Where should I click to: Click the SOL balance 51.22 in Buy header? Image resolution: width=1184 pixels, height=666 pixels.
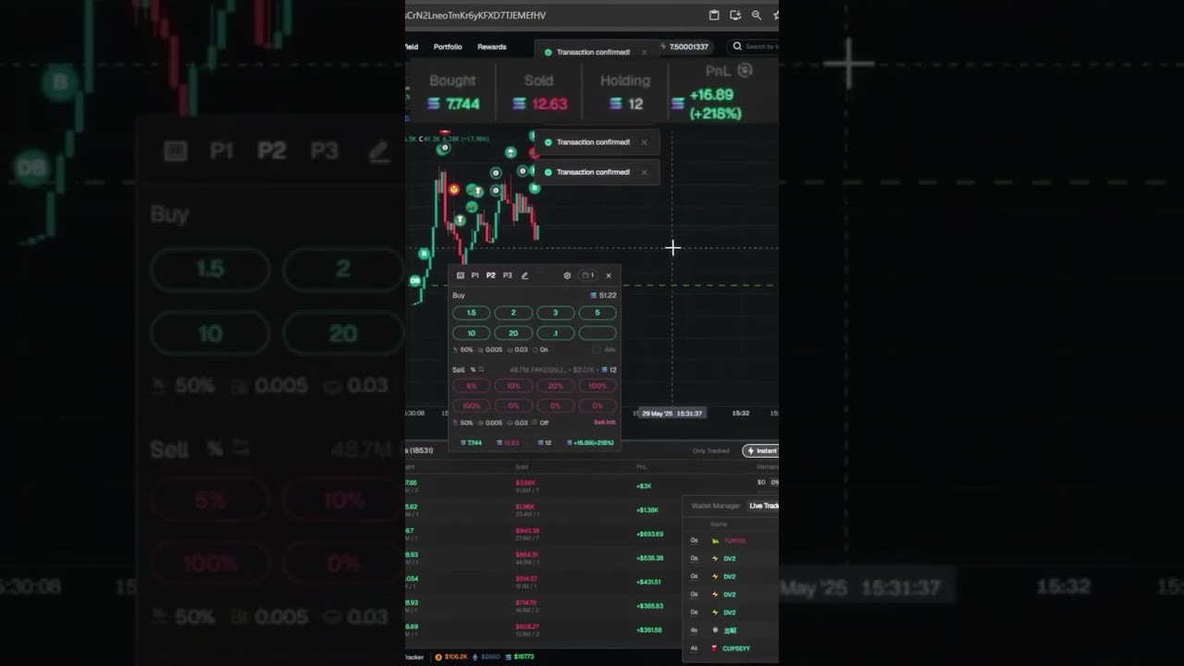[604, 295]
